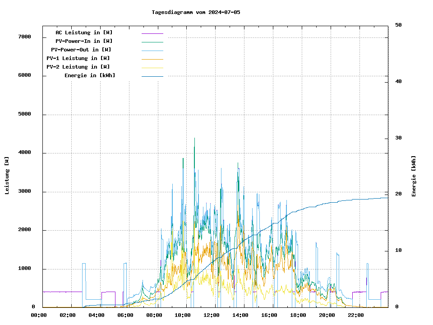Viewport: 433px width, 325px height.
Task: Click the 'Energie in [kWh]' legend label
Action: (90, 75)
